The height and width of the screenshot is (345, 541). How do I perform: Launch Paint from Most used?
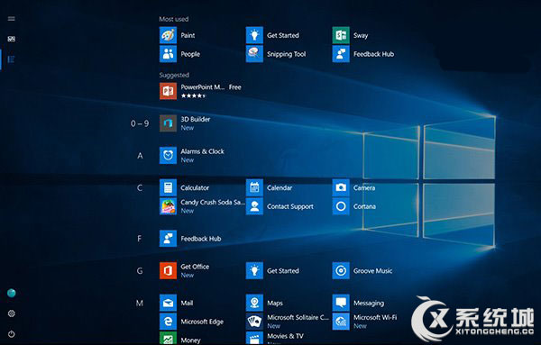(x=168, y=35)
